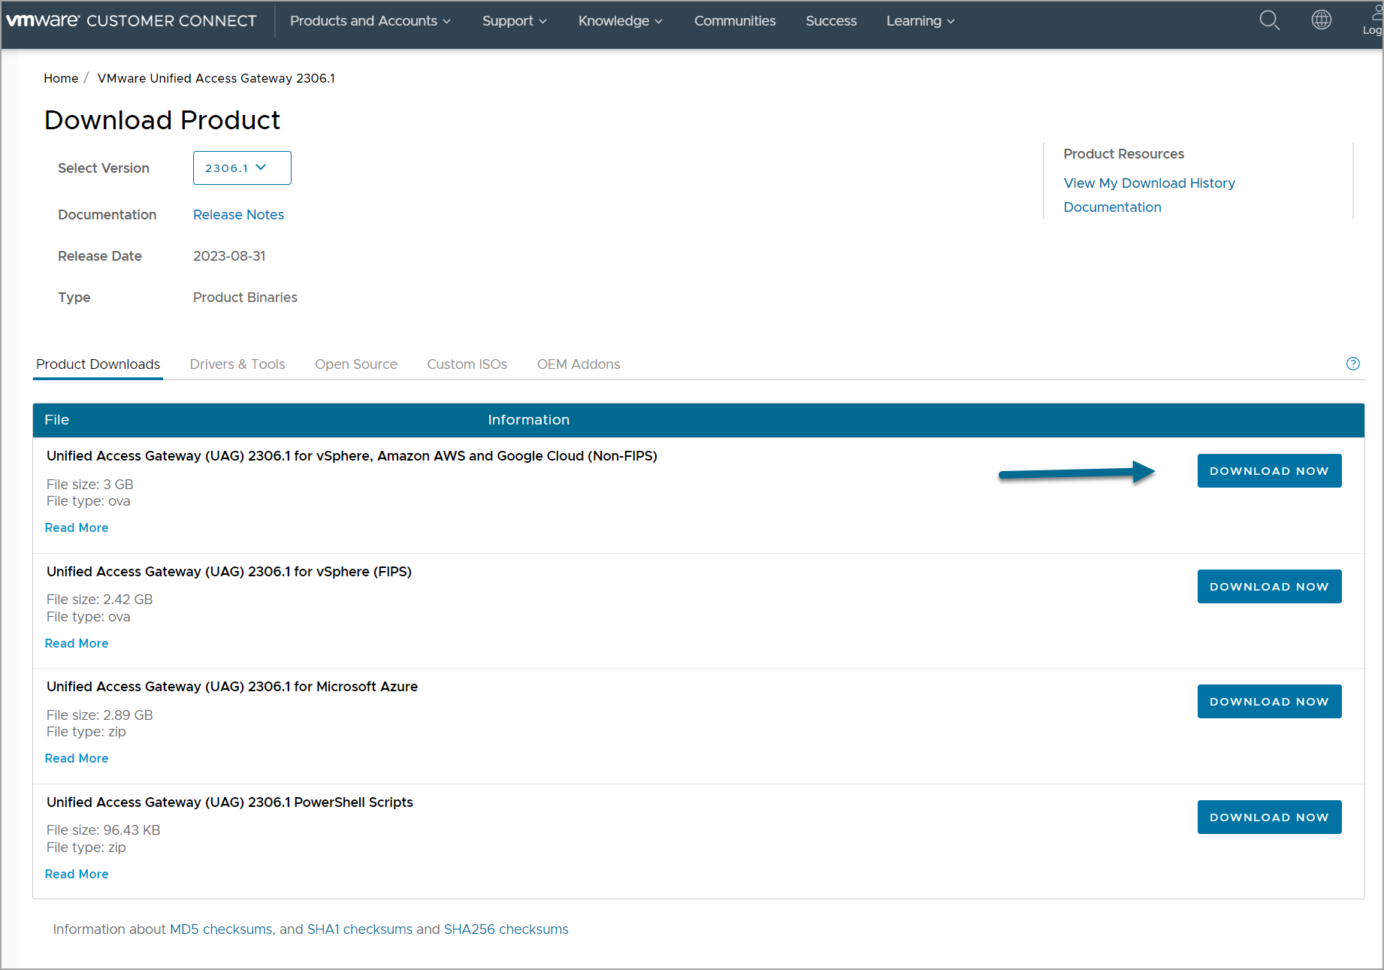This screenshot has height=970, width=1384.
Task: Download UAG for Microsoft Azure
Action: (1269, 702)
